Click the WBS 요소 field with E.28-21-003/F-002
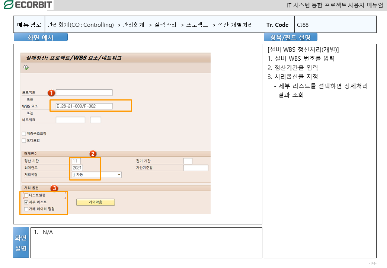Viewport: 387px width, 268px height. tap(84, 106)
